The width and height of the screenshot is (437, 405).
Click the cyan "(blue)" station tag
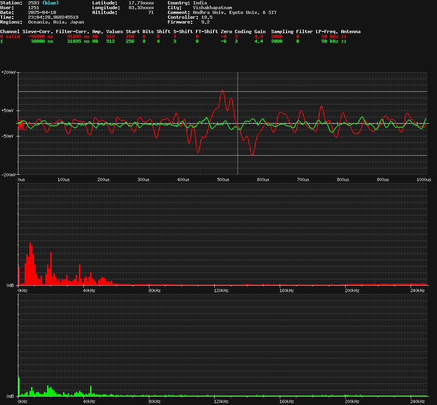(x=50, y=3)
